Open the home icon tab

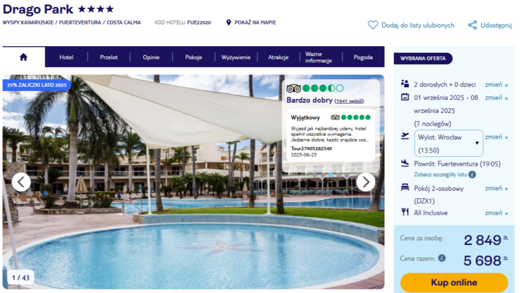(23, 57)
